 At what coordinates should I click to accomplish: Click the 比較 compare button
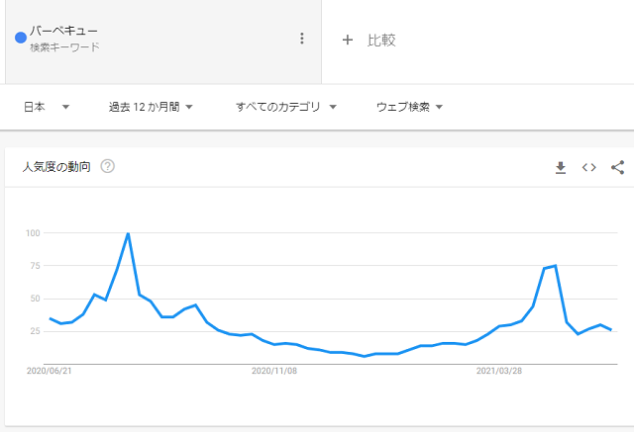pos(381,40)
